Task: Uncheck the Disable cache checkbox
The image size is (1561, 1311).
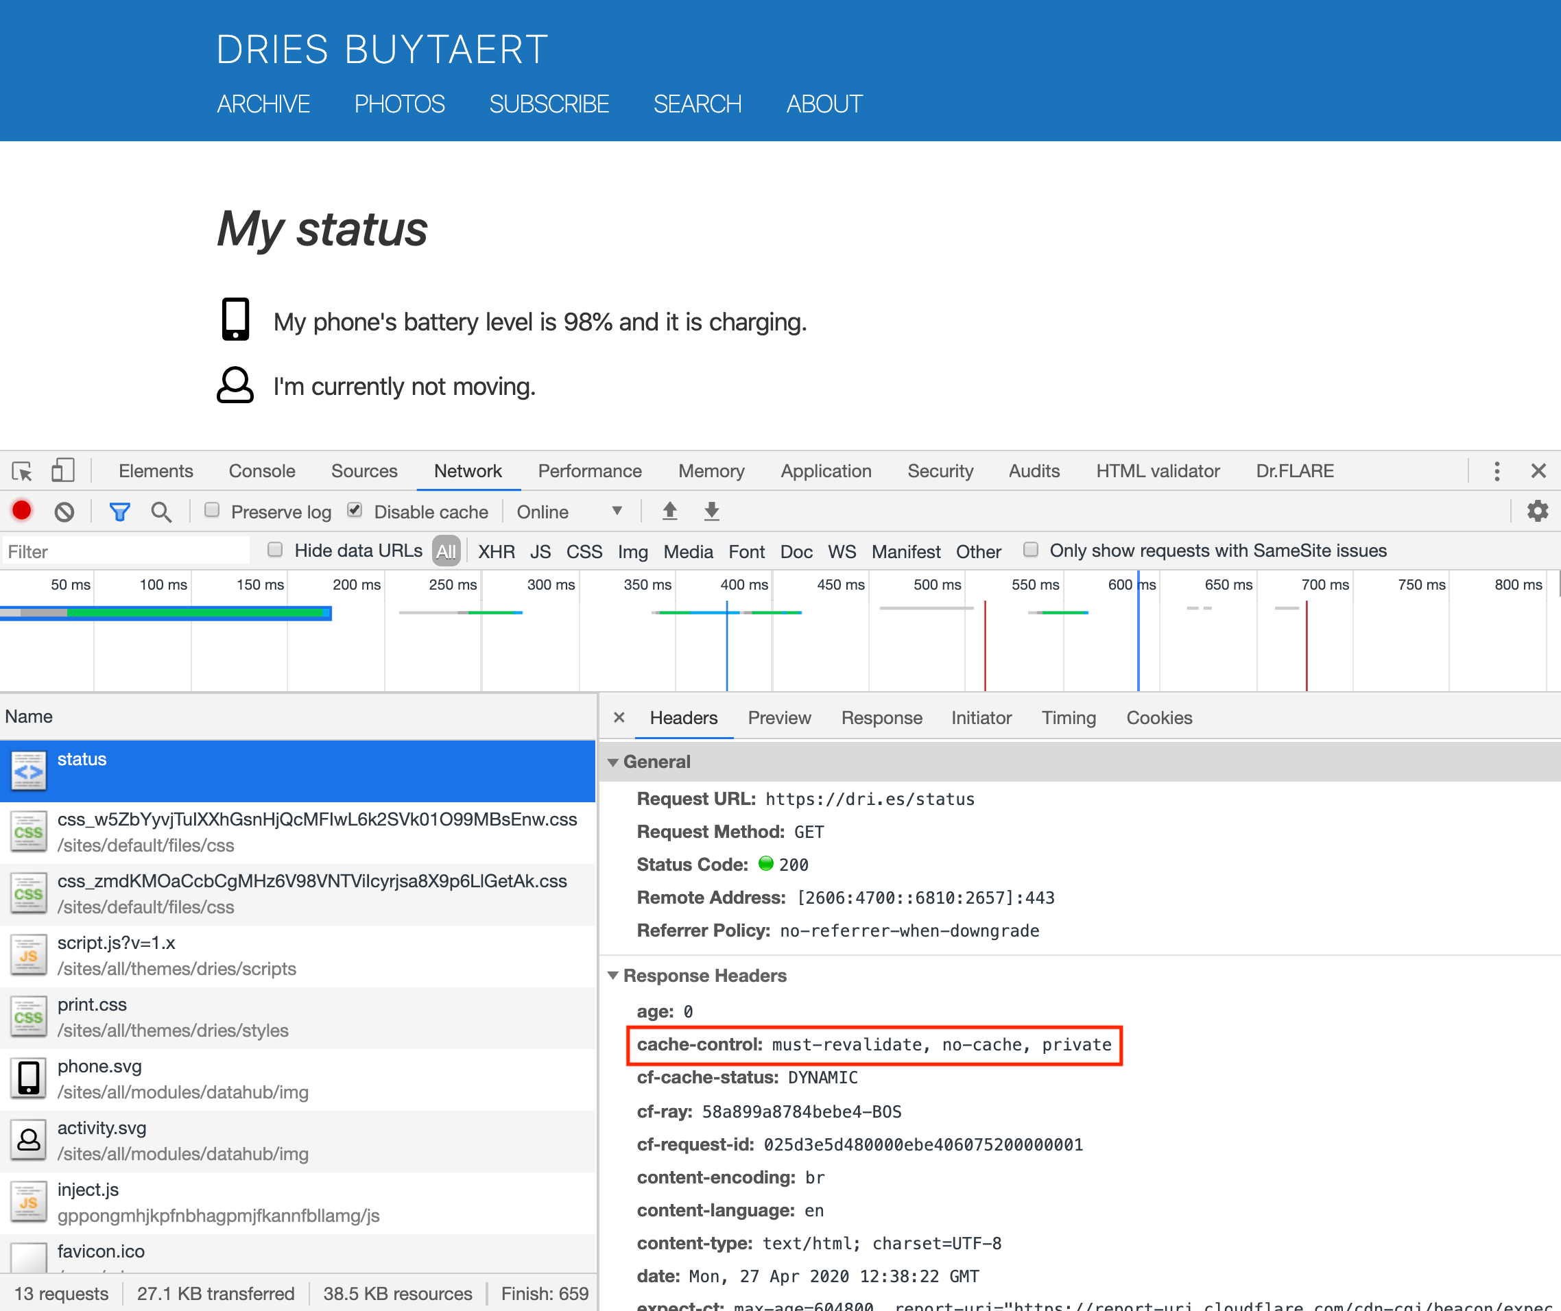Action: [x=355, y=511]
